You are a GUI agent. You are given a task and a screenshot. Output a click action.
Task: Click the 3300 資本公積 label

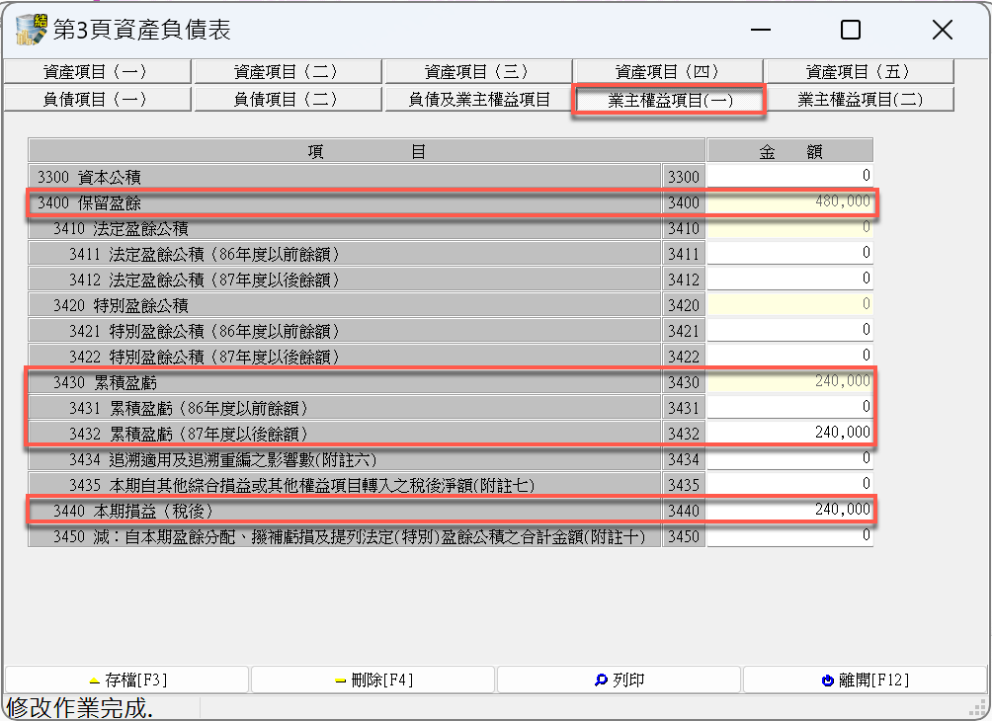point(89,177)
